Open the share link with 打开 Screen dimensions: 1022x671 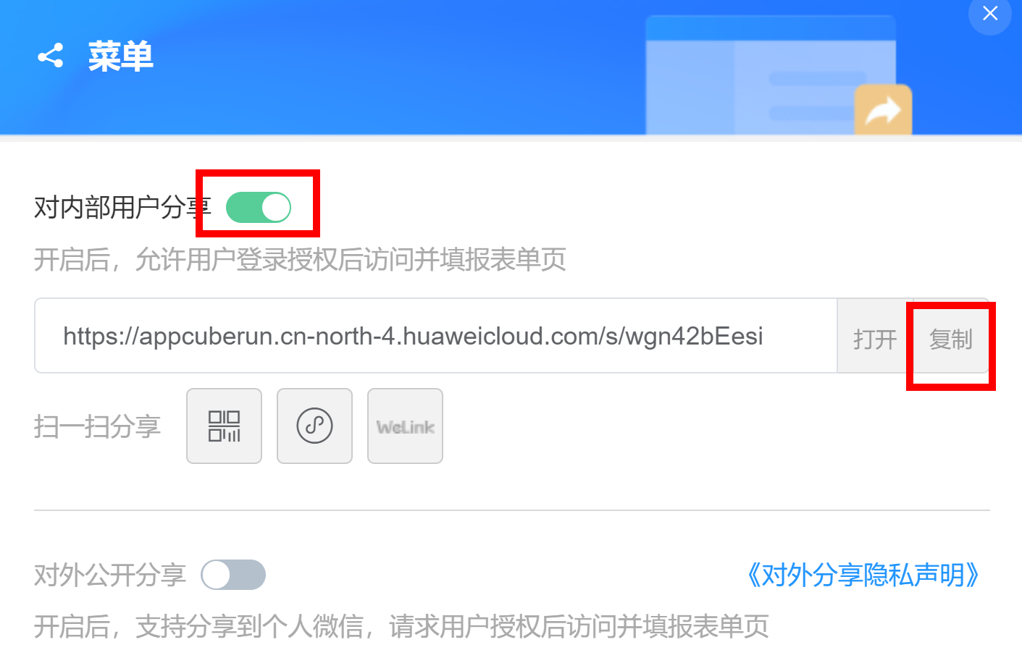[875, 339]
